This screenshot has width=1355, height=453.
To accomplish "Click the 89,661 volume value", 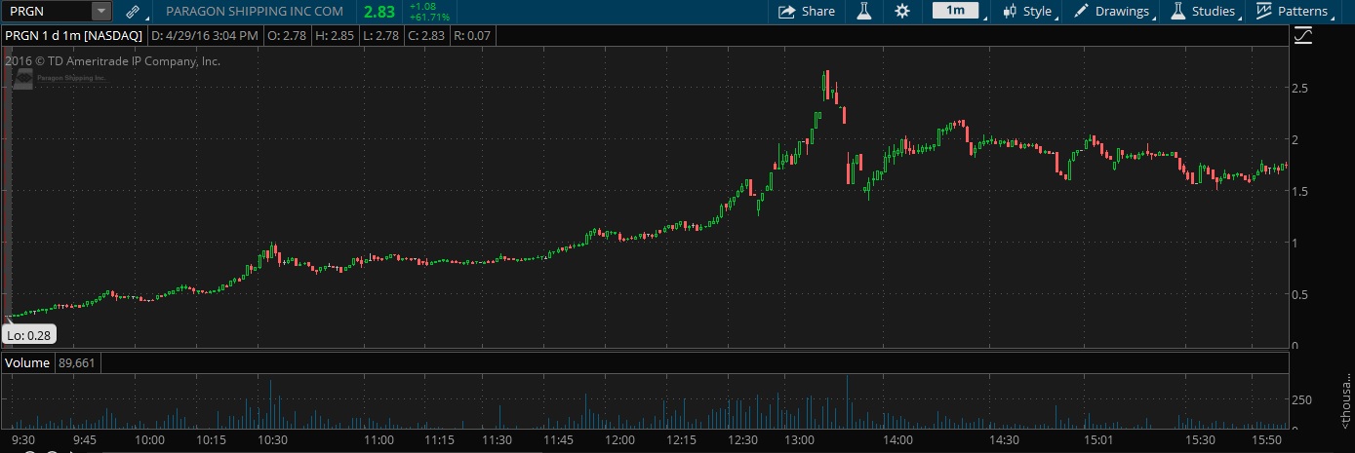I will click(77, 362).
